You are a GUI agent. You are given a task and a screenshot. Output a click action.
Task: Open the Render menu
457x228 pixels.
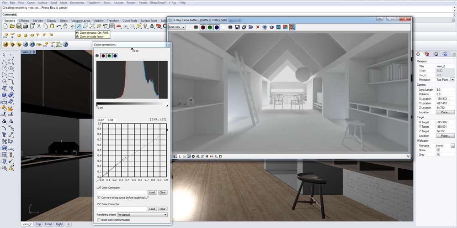131,3
